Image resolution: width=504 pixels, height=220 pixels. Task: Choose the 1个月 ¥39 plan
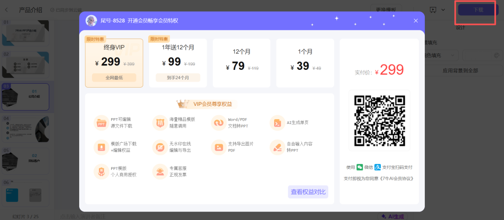305,63
